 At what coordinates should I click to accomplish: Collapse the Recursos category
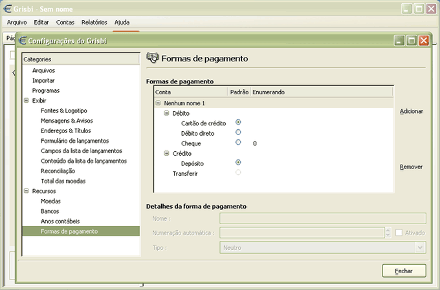point(27,191)
